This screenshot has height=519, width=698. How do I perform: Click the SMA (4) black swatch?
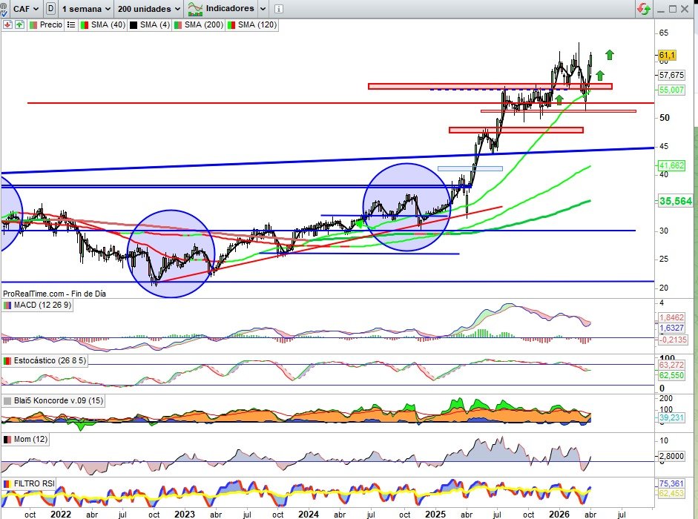(133, 25)
